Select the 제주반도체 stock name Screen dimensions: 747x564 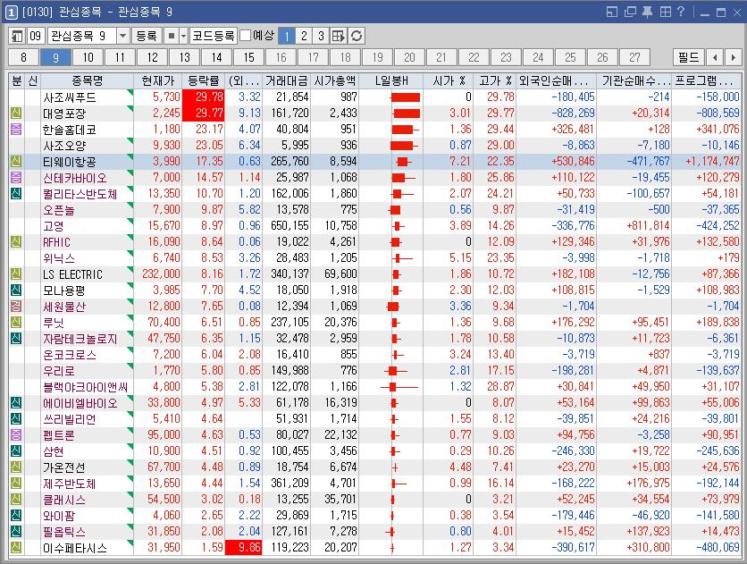click(69, 484)
